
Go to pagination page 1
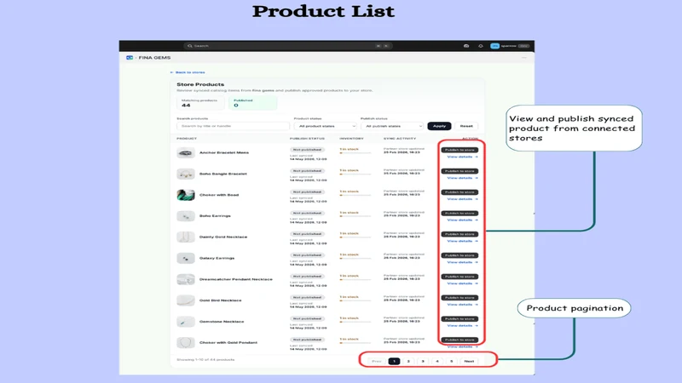[x=394, y=361]
